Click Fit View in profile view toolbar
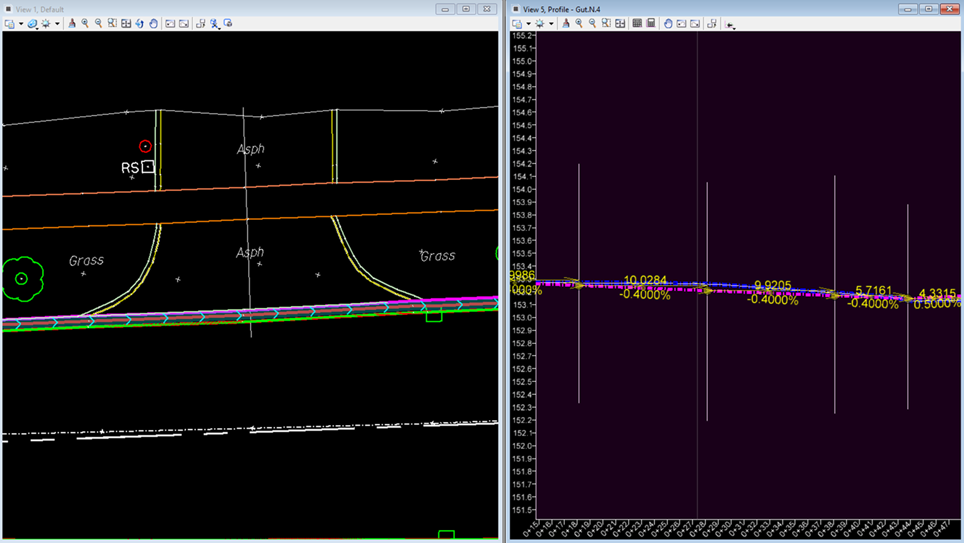The width and height of the screenshot is (964, 543). tap(620, 23)
